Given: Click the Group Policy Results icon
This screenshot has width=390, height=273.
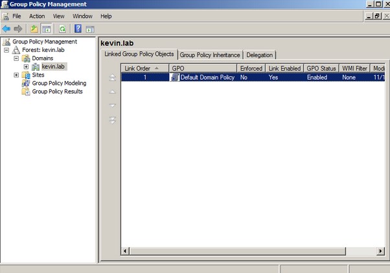Looking at the screenshot, I should [26, 91].
